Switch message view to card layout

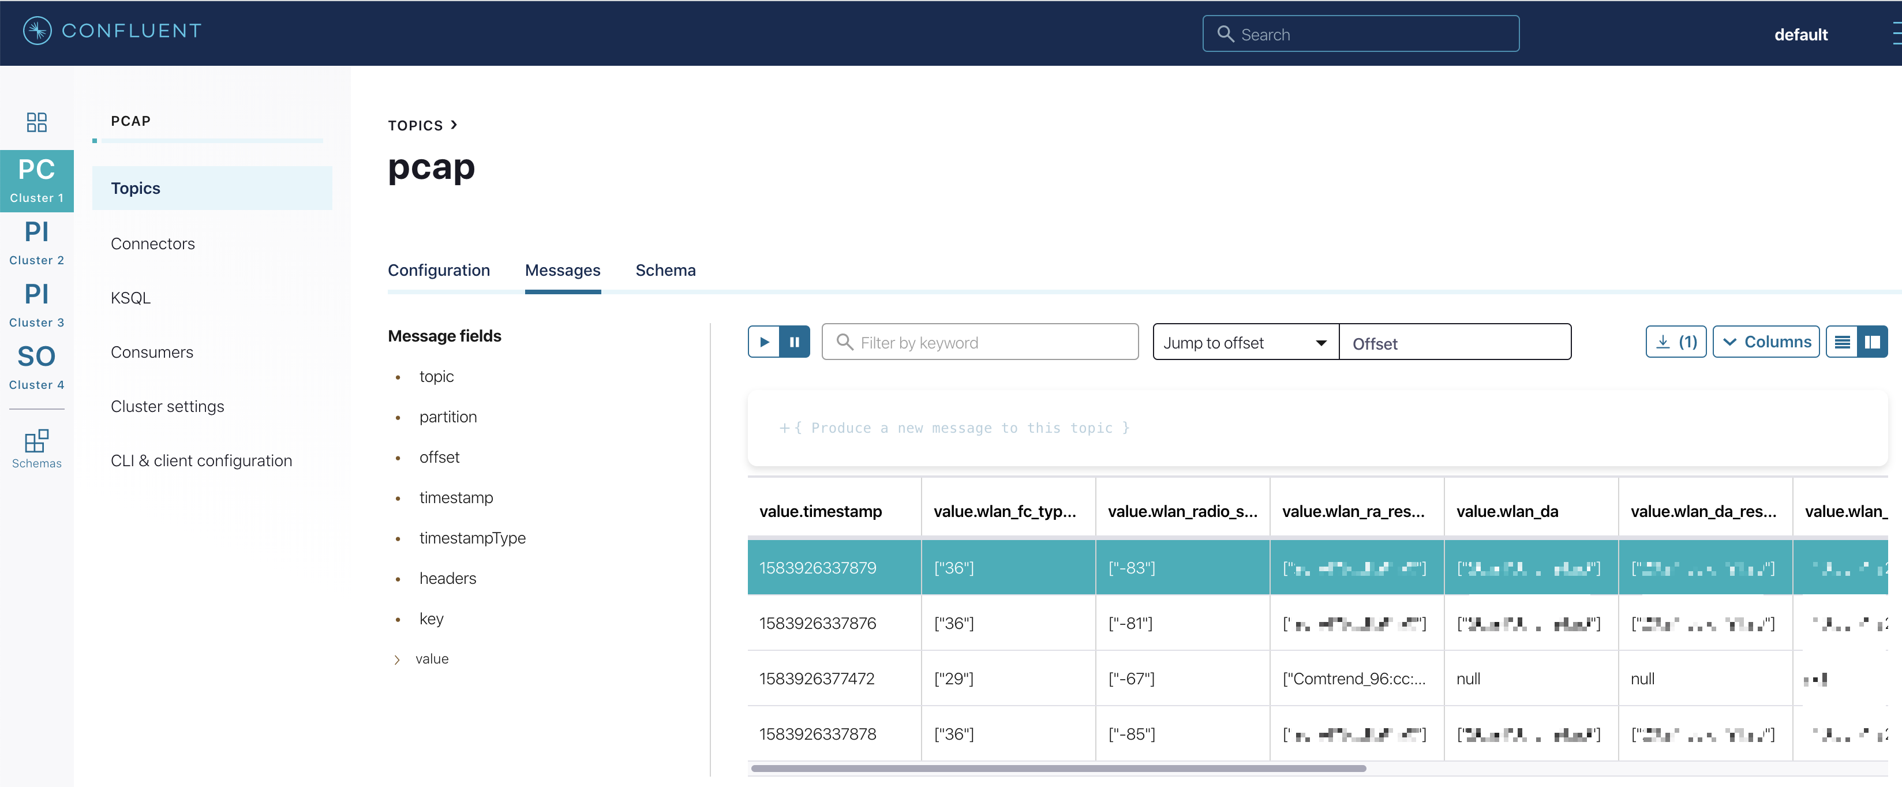pyautogui.click(x=1873, y=341)
